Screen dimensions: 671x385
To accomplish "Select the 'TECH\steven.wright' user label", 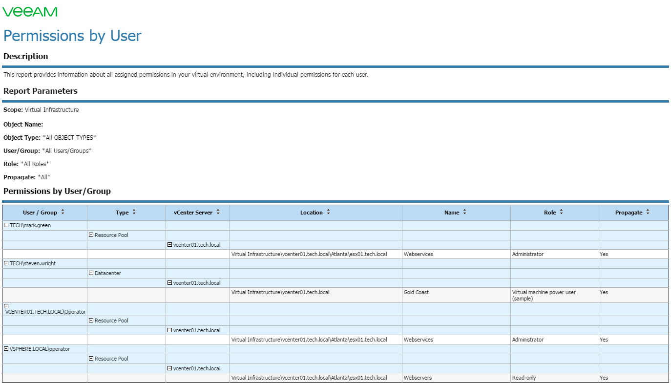I will pyautogui.click(x=33, y=263).
